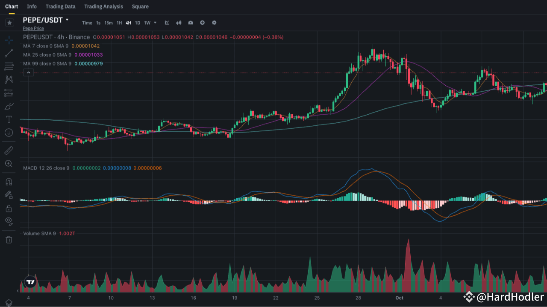Image resolution: width=547 pixels, height=307 pixels.
Task: Select the 1H interval
Action: coord(119,23)
